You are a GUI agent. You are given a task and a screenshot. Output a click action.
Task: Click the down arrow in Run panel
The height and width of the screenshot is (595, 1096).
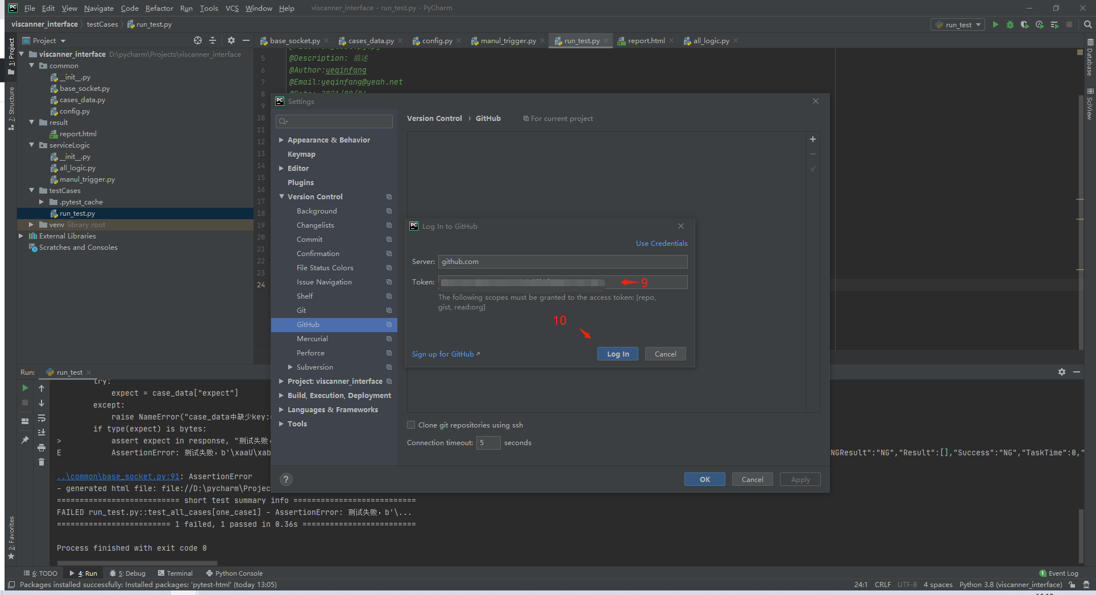click(41, 403)
